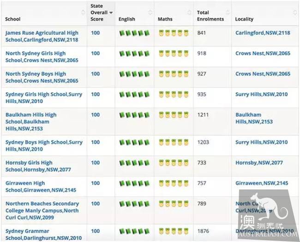Click score 100 in Sydney Grammar row
The width and height of the screenshot is (300, 242).
[96, 231]
